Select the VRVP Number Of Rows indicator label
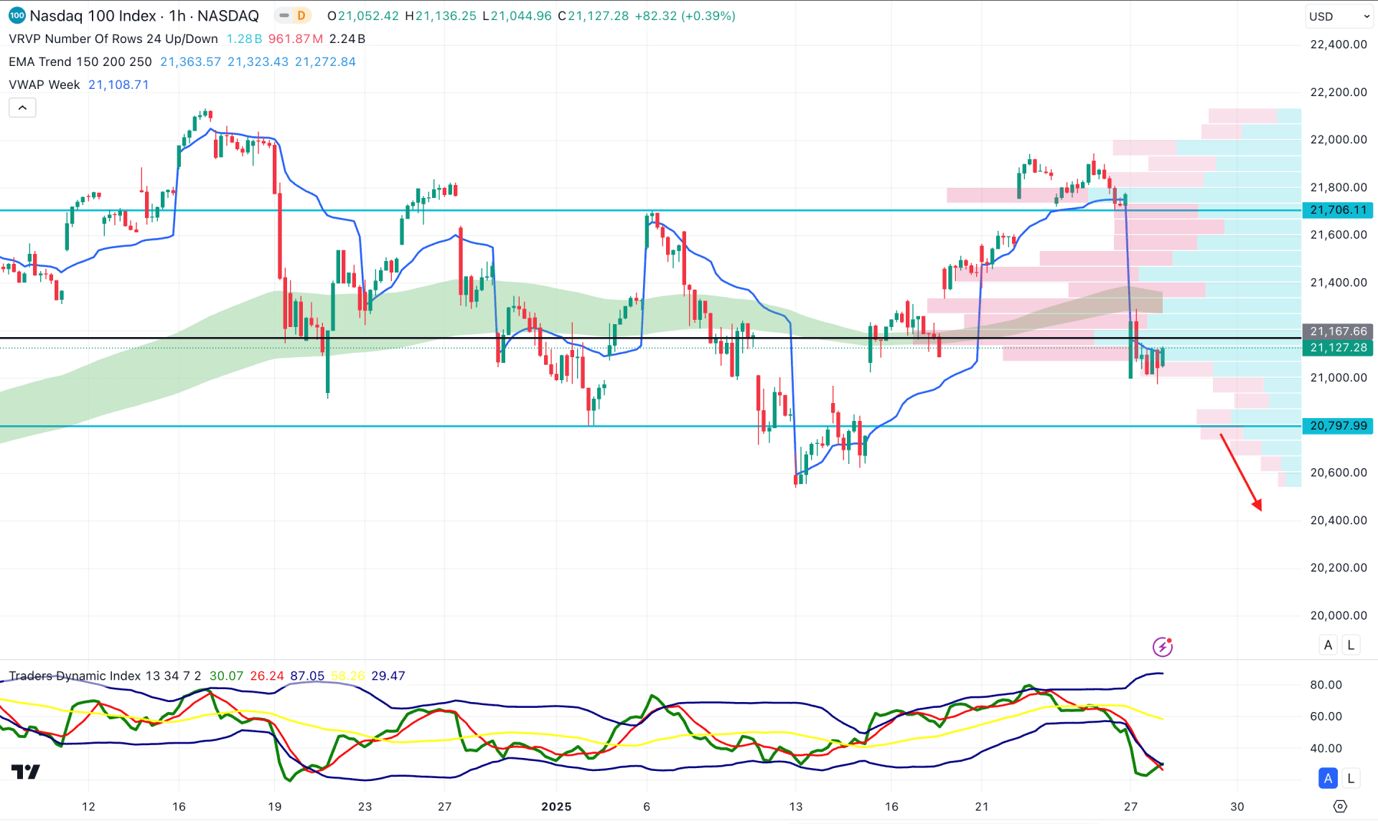 click(113, 39)
